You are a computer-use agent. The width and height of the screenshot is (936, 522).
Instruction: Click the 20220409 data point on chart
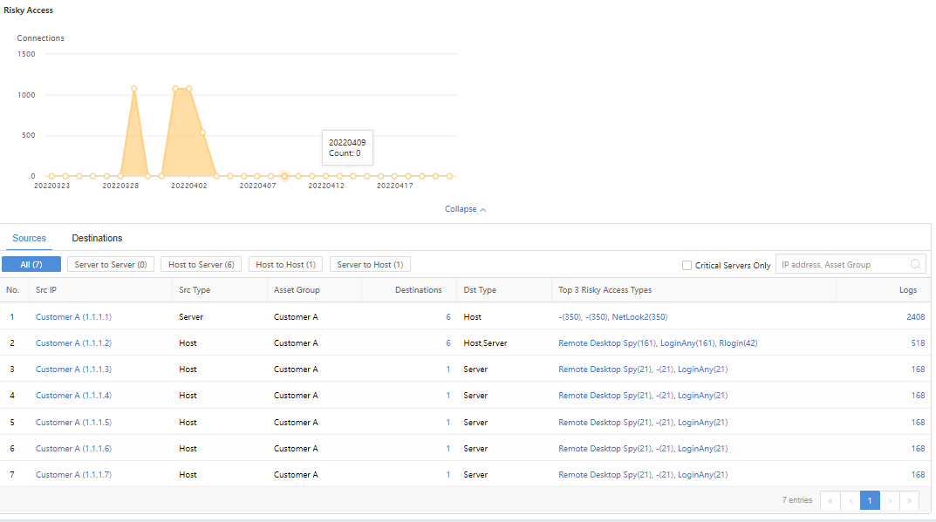tap(284, 176)
